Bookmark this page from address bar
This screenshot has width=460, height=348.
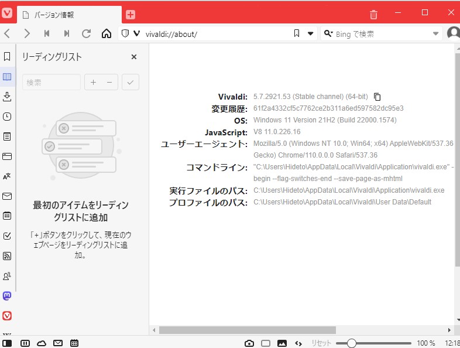(297, 33)
